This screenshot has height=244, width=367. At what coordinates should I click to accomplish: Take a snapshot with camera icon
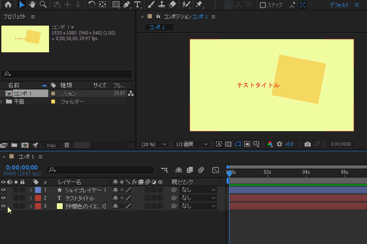[x=308, y=144]
